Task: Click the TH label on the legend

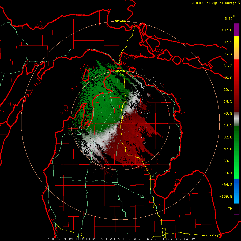Action: click(230, 209)
